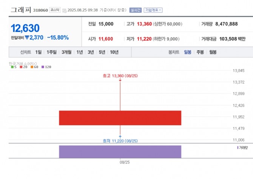This screenshot has height=179, width=253.
Task: Switch to 월봉 candlestick chart
Action: [213, 52]
